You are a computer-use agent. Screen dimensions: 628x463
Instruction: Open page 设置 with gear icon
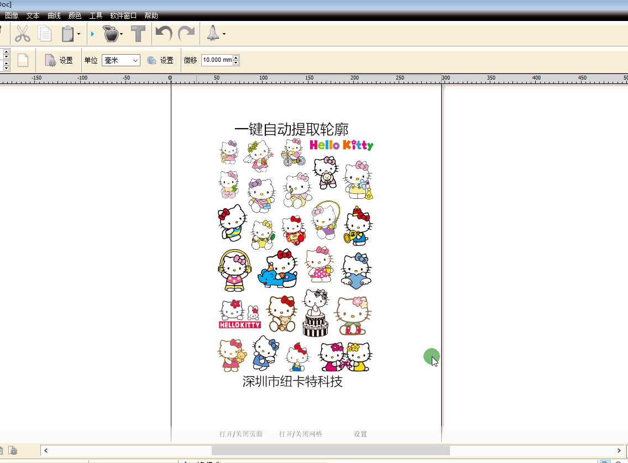59,60
